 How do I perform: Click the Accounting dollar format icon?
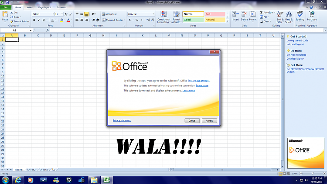(130, 20)
